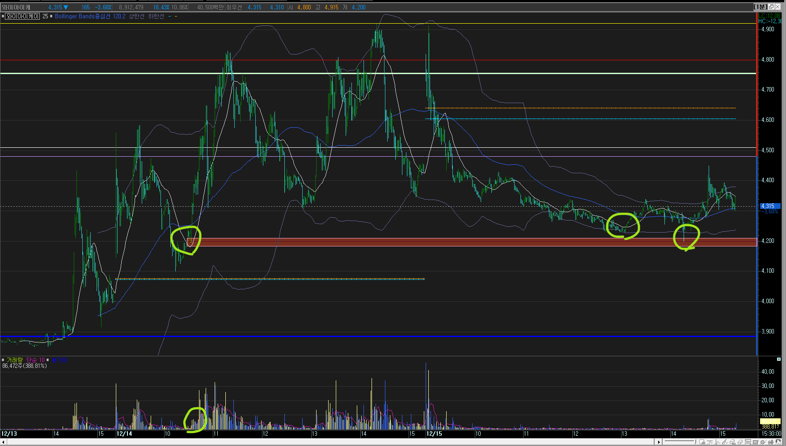Click the 12/15 date label on time axis
Screen dimensions: 786x446
[434, 433]
